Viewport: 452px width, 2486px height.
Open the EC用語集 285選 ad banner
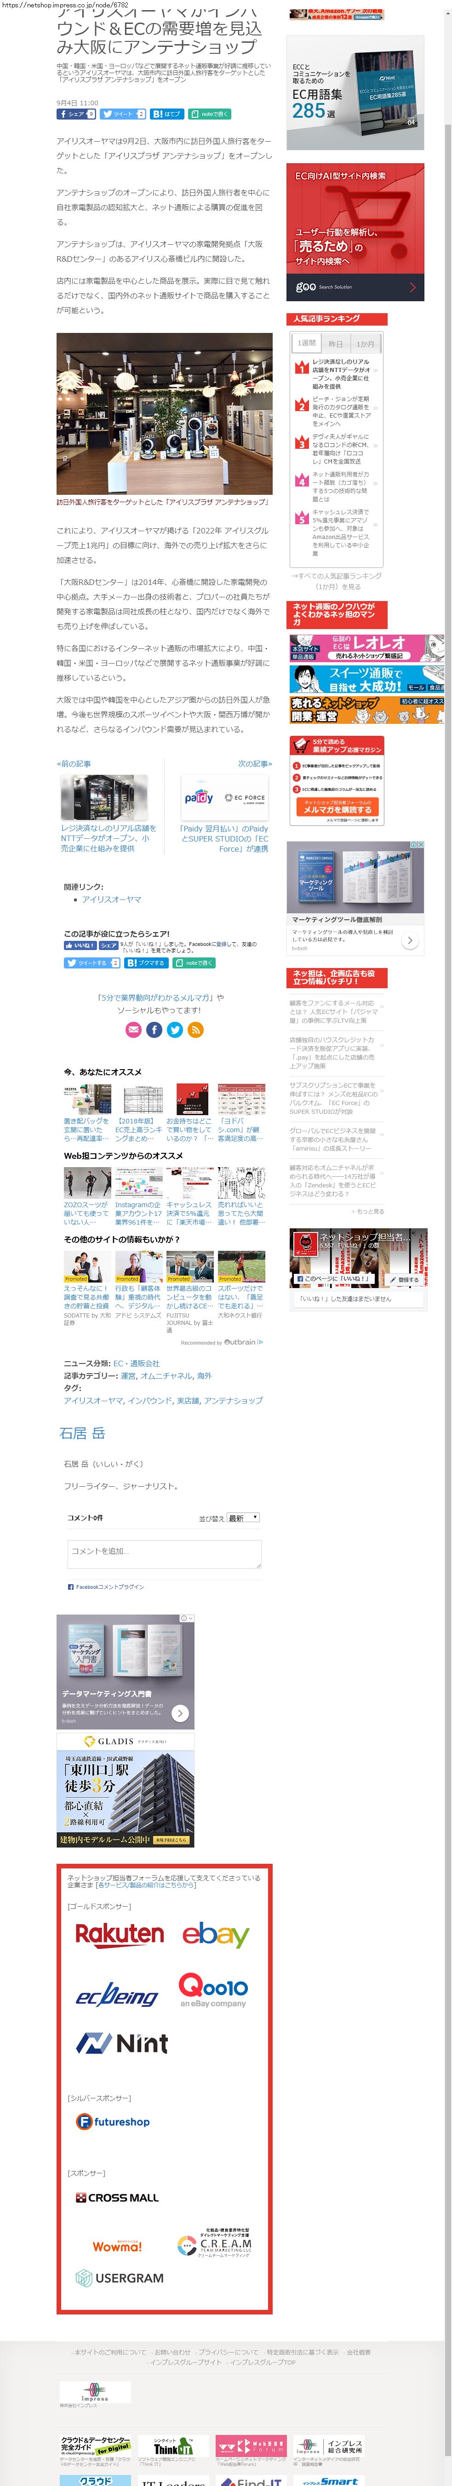point(355,92)
